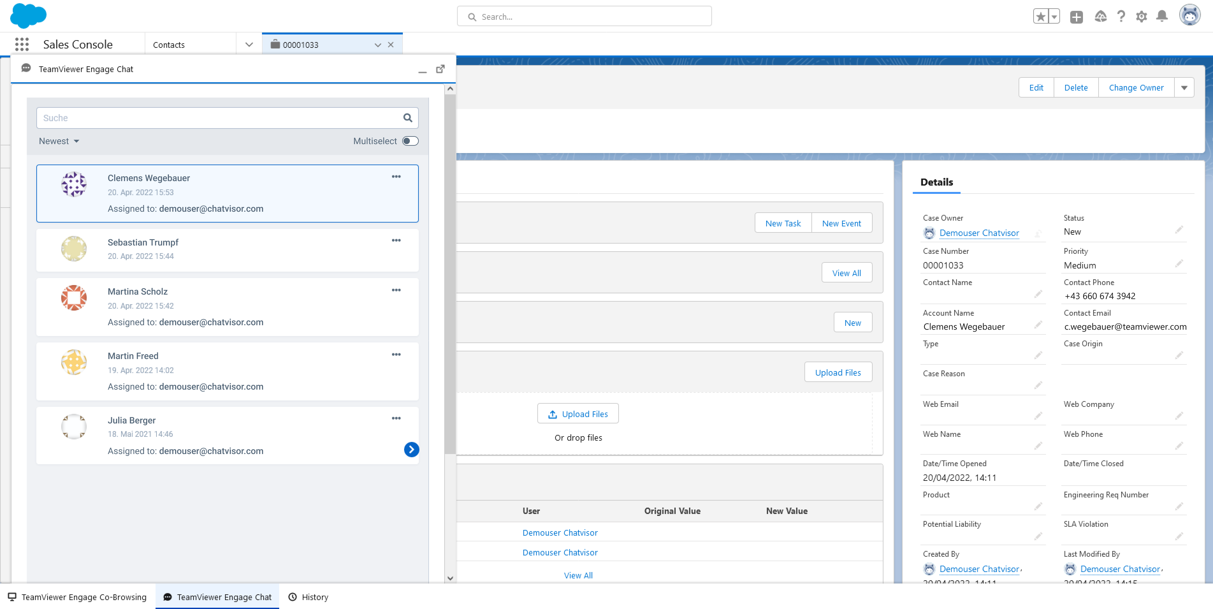Open the App Launcher grid icon
The height and width of the screenshot is (609, 1213).
pos(22,44)
